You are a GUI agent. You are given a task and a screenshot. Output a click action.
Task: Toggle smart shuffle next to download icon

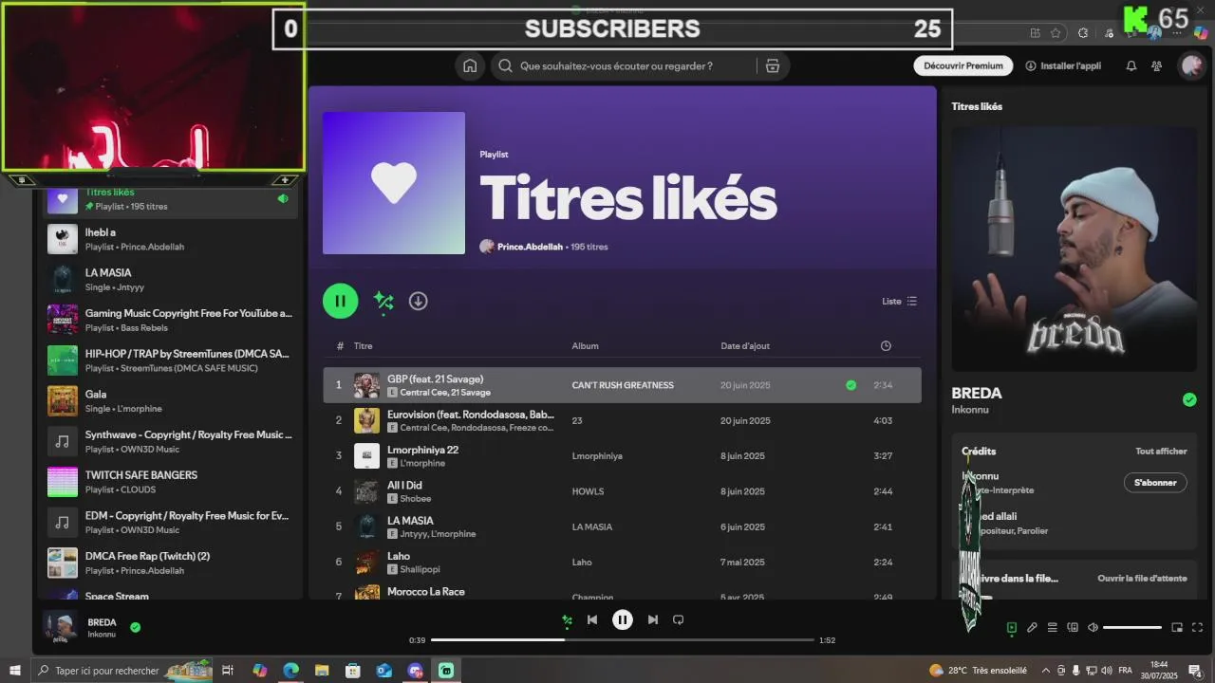pyautogui.click(x=383, y=301)
